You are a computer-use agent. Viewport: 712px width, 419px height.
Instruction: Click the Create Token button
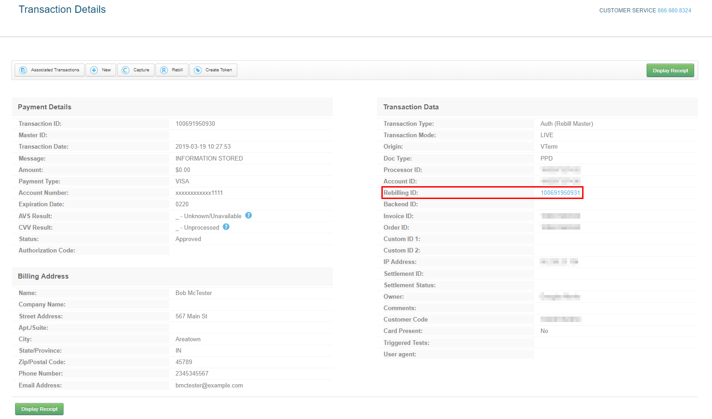(x=213, y=70)
